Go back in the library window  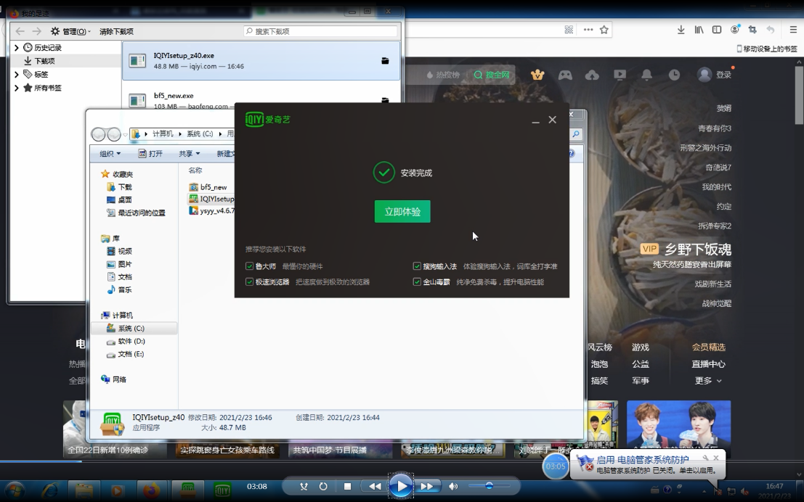click(x=20, y=31)
